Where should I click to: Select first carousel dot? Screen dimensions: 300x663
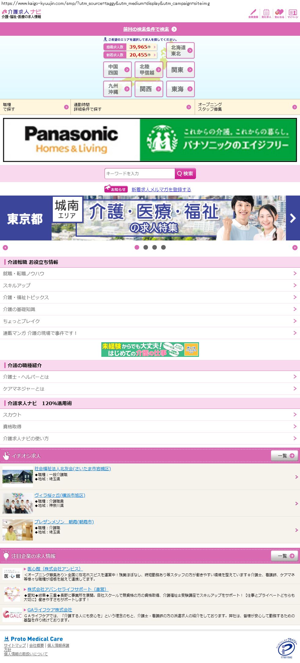(137, 247)
